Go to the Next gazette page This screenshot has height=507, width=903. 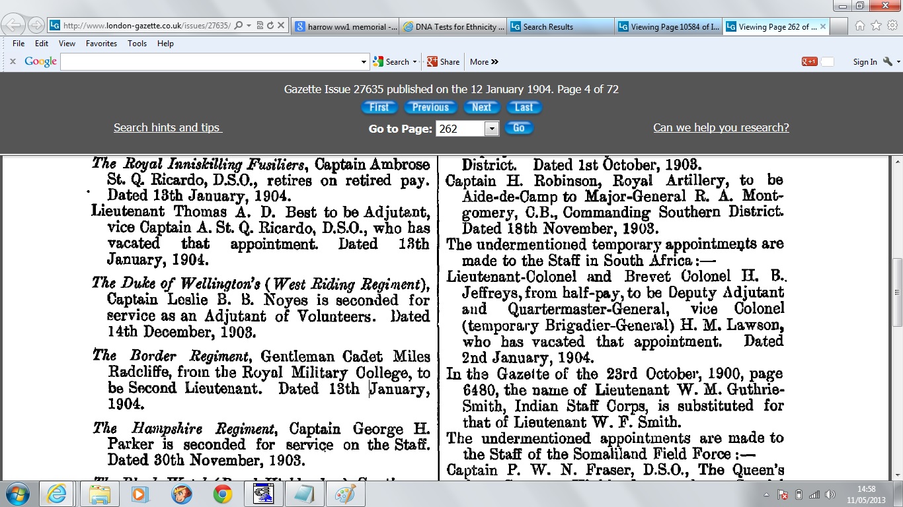481,108
